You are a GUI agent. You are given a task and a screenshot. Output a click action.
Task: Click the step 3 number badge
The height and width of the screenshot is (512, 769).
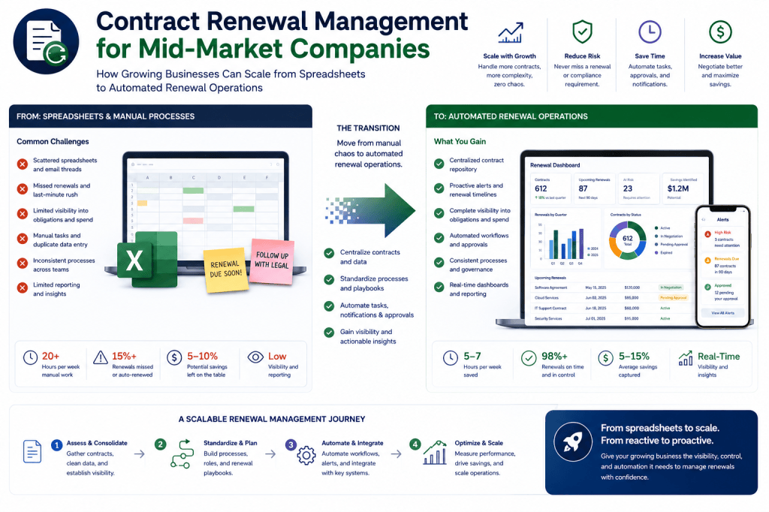(x=291, y=445)
